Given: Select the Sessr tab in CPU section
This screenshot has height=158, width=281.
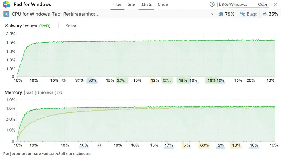Looking at the screenshot, I should pyautogui.click(x=71, y=26).
